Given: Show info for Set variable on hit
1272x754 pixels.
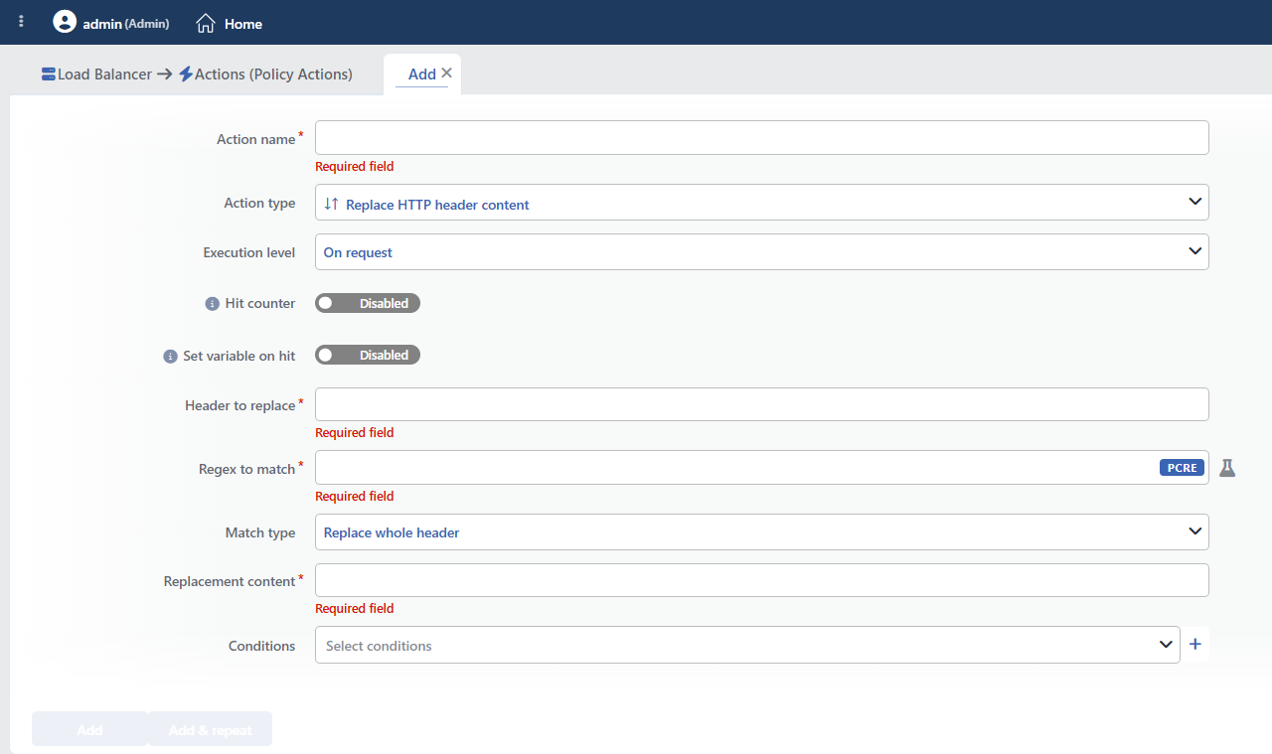Looking at the screenshot, I should tap(170, 356).
